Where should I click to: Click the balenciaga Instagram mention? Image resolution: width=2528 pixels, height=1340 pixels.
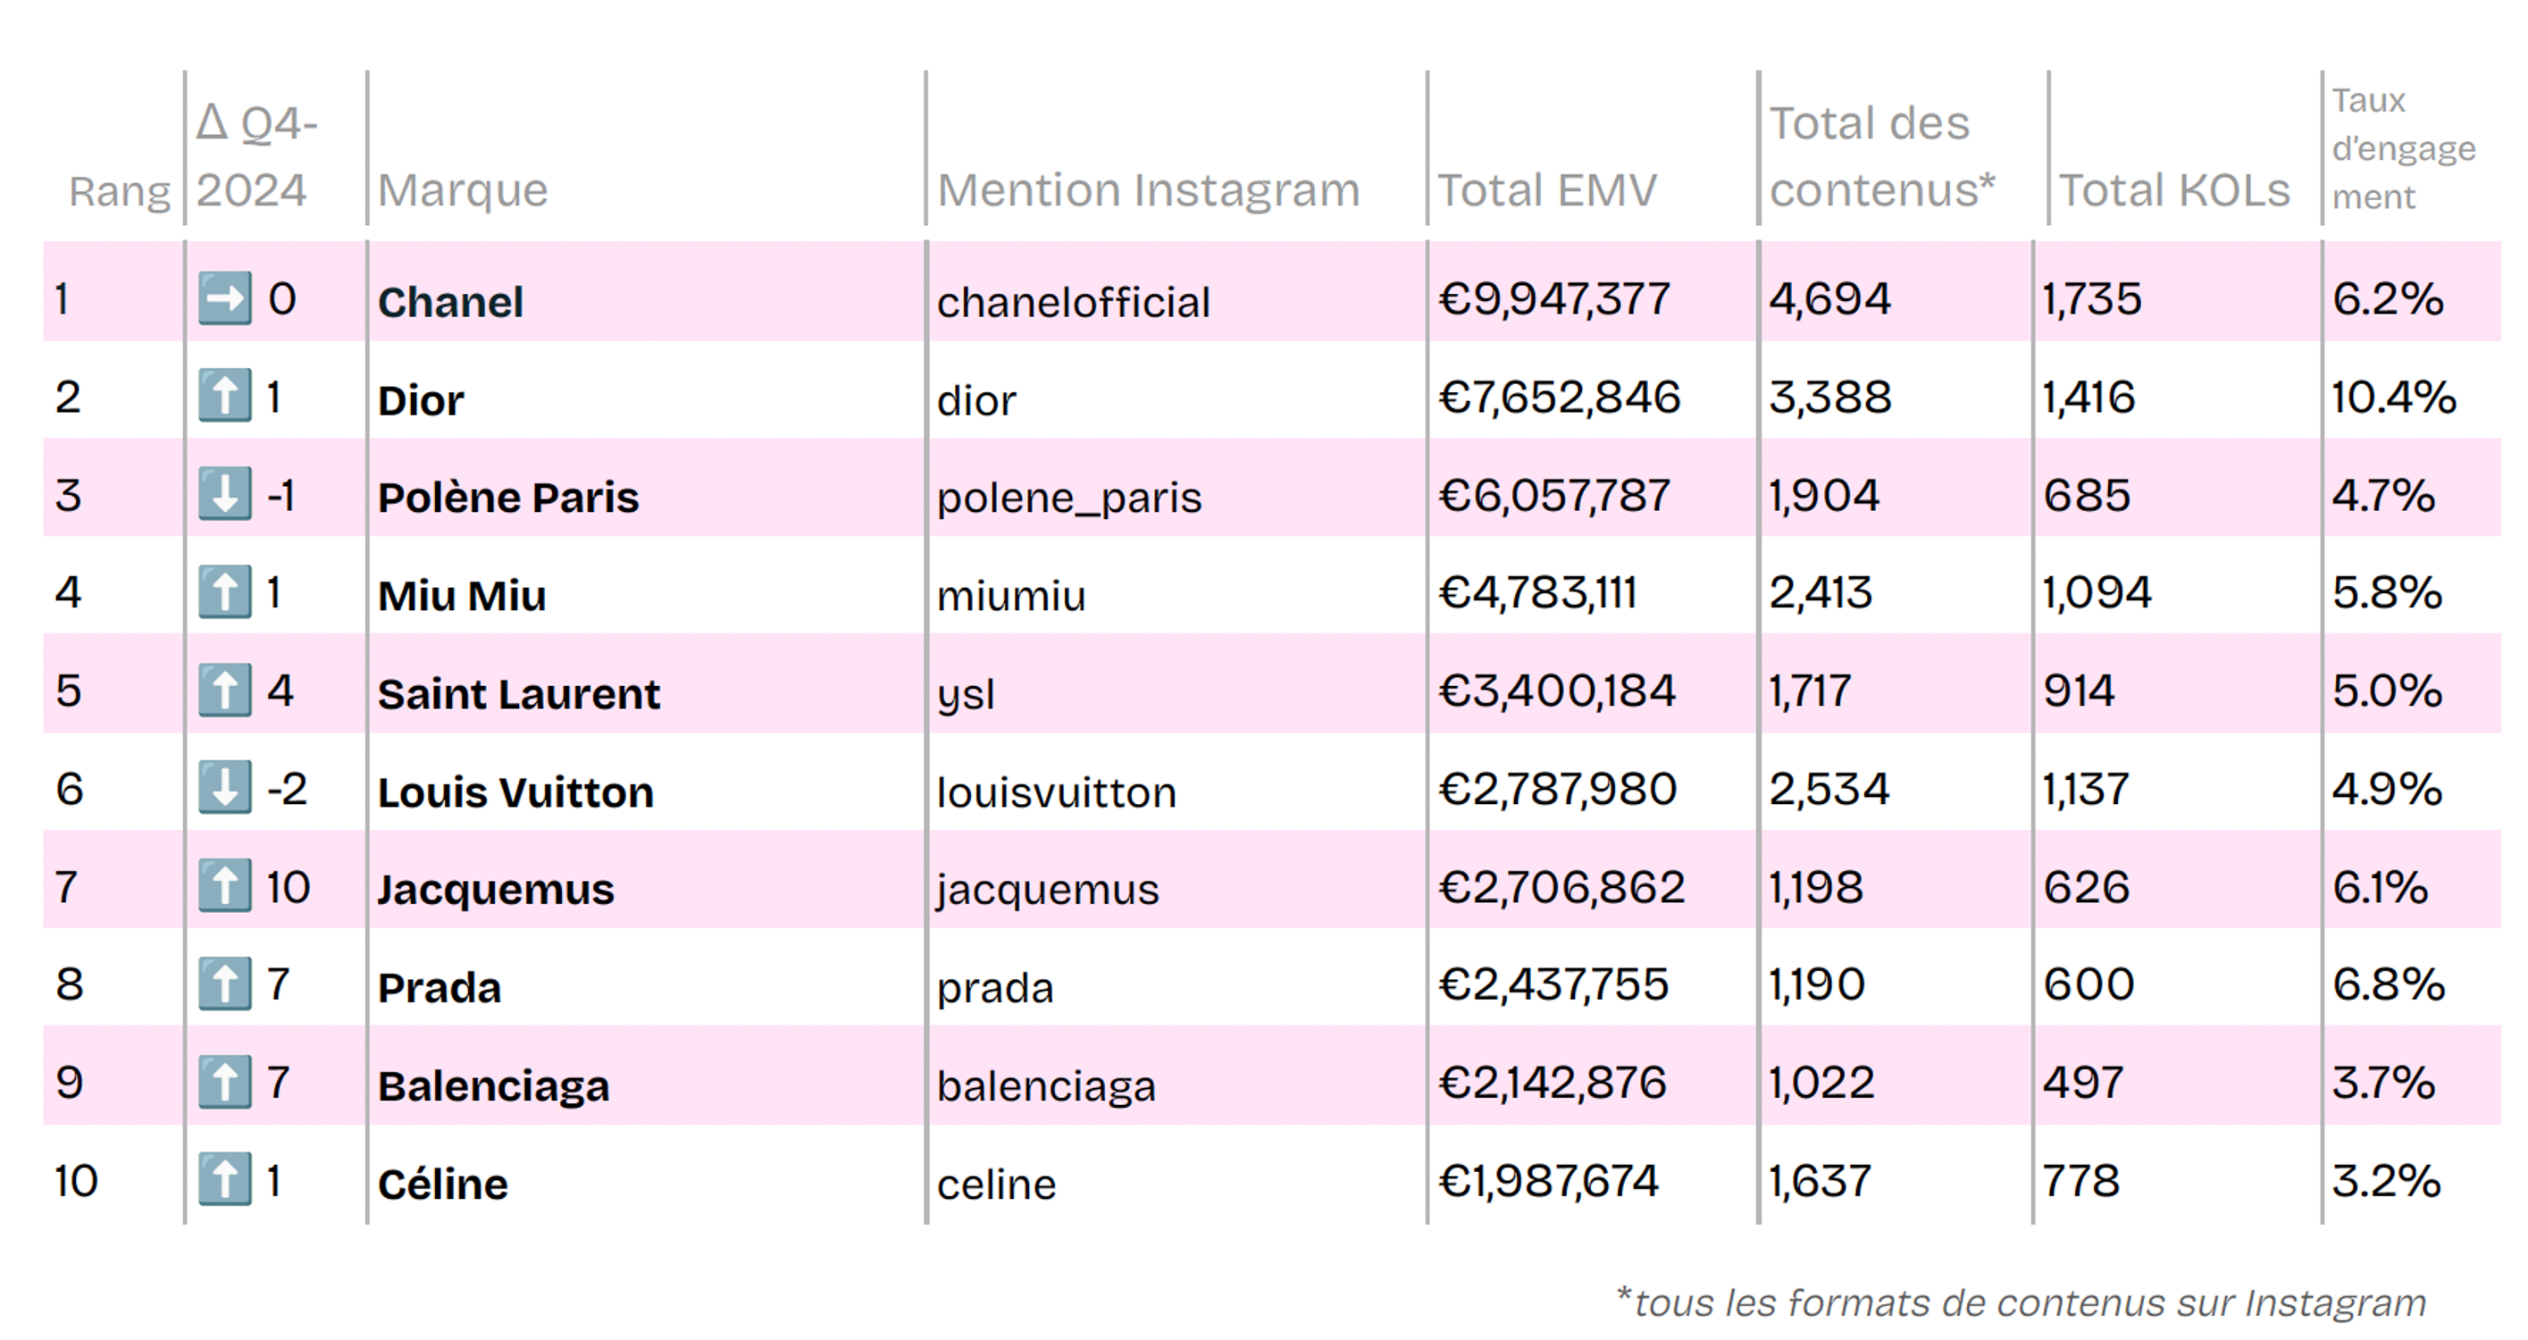click(1047, 1085)
